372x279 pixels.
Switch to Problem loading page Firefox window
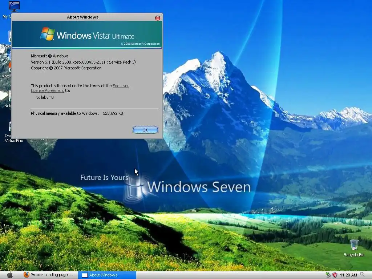coord(49,275)
